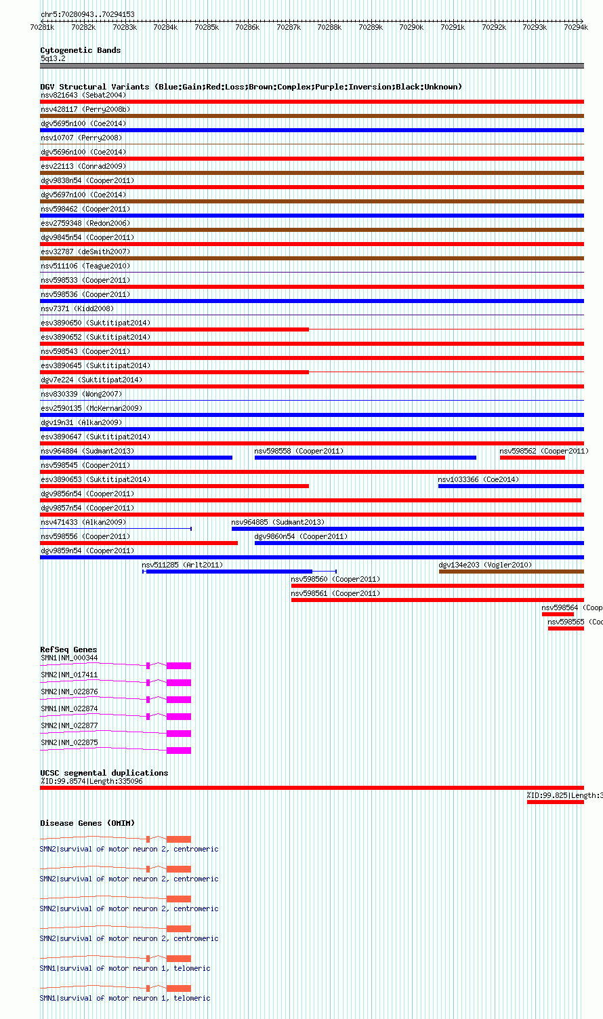Click the brown dgv134e203 (Vogler2010) complex bar
Image resolution: width=603 pixels, height=1019 pixels.
[x=512, y=572]
